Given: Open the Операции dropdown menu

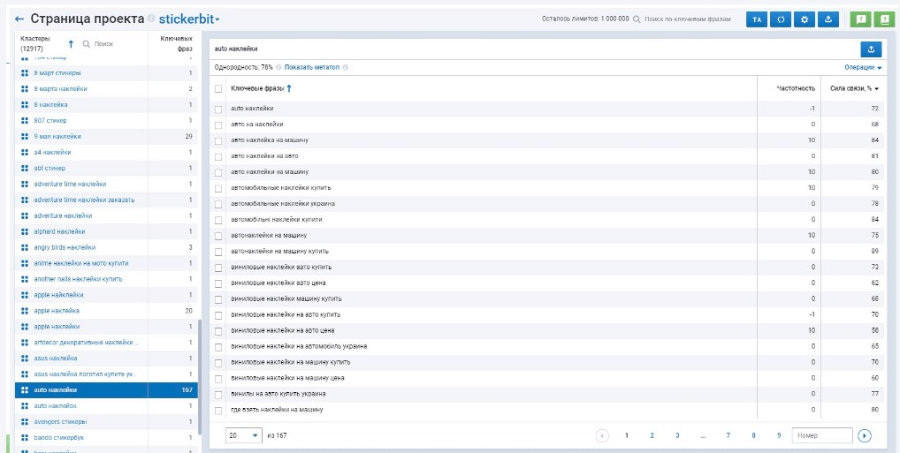Looking at the screenshot, I should click(863, 67).
